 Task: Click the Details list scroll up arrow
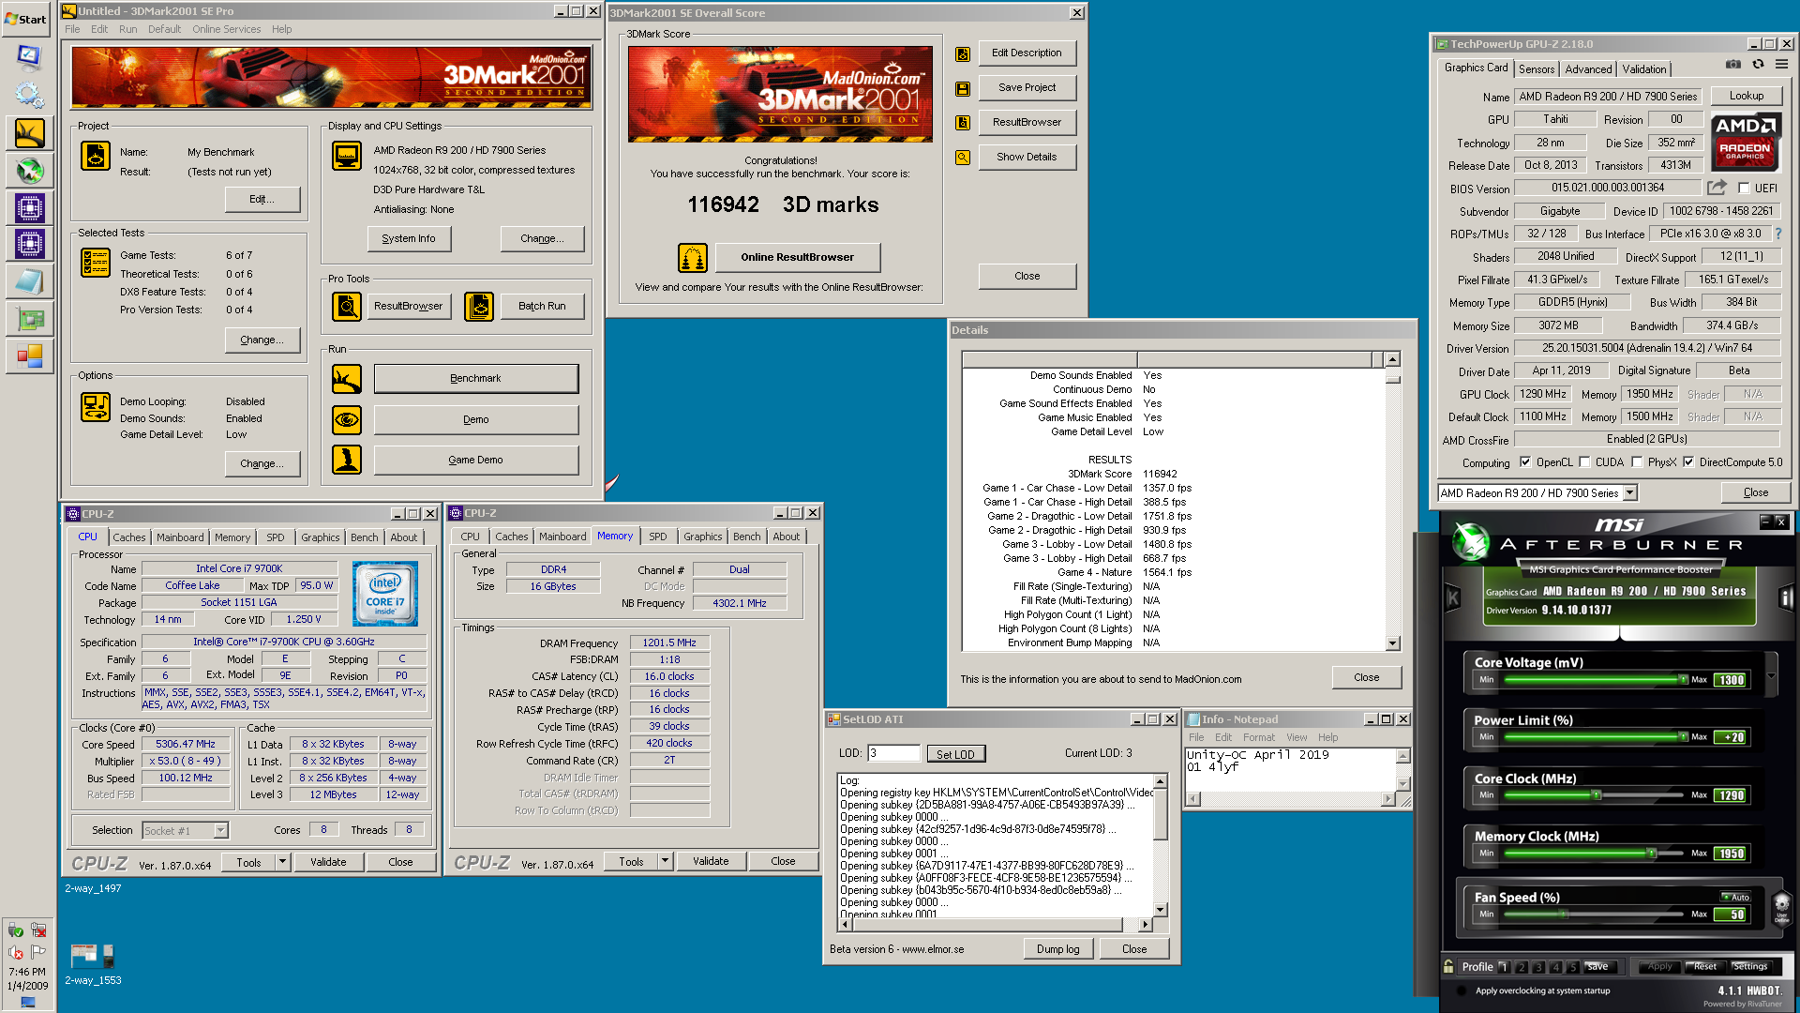click(x=1393, y=359)
